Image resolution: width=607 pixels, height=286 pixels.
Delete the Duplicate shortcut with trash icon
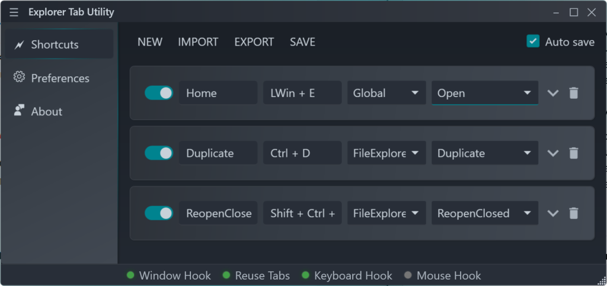point(573,153)
